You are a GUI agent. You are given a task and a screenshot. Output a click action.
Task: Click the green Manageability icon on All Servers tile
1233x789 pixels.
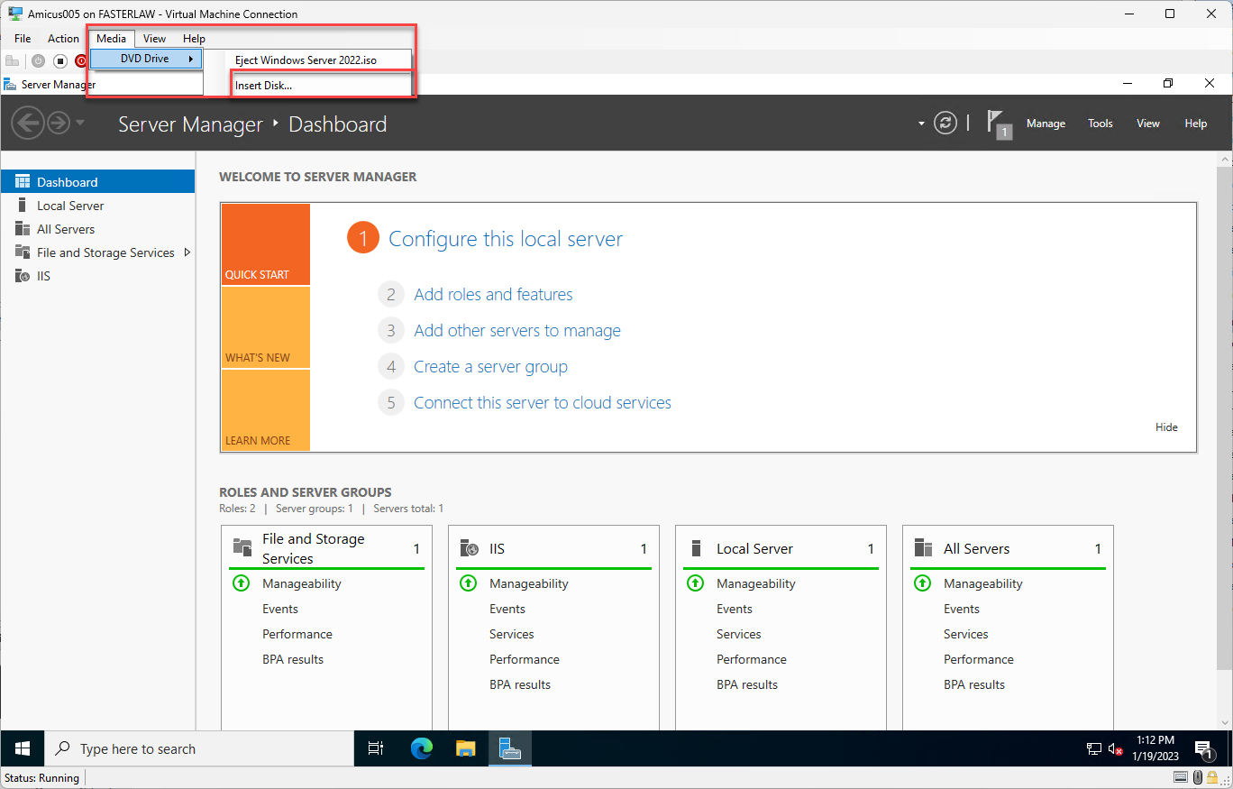coord(922,583)
